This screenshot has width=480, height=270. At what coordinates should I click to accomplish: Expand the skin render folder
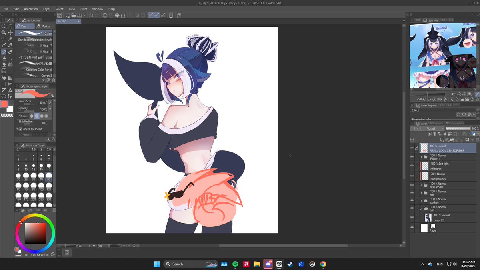(421, 185)
